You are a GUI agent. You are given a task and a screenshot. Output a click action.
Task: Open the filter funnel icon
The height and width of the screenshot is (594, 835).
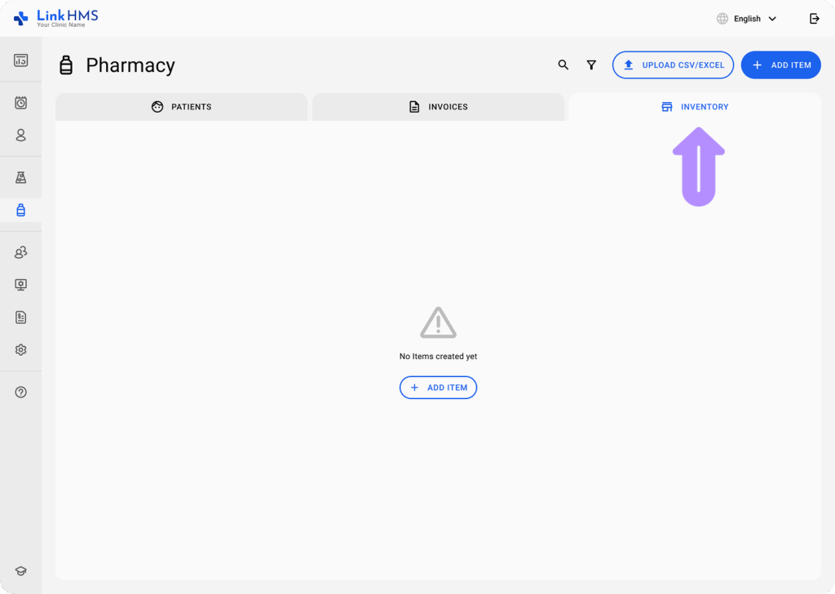click(x=591, y=65)
